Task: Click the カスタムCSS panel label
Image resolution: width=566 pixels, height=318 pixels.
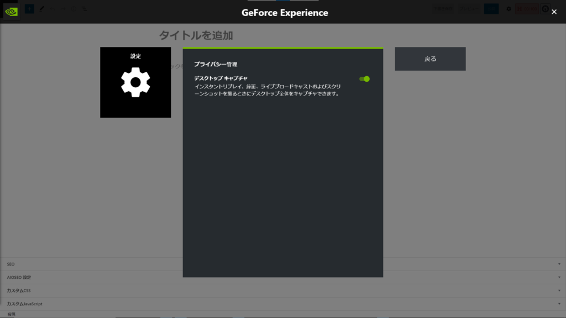Action: tap(19, 290)
